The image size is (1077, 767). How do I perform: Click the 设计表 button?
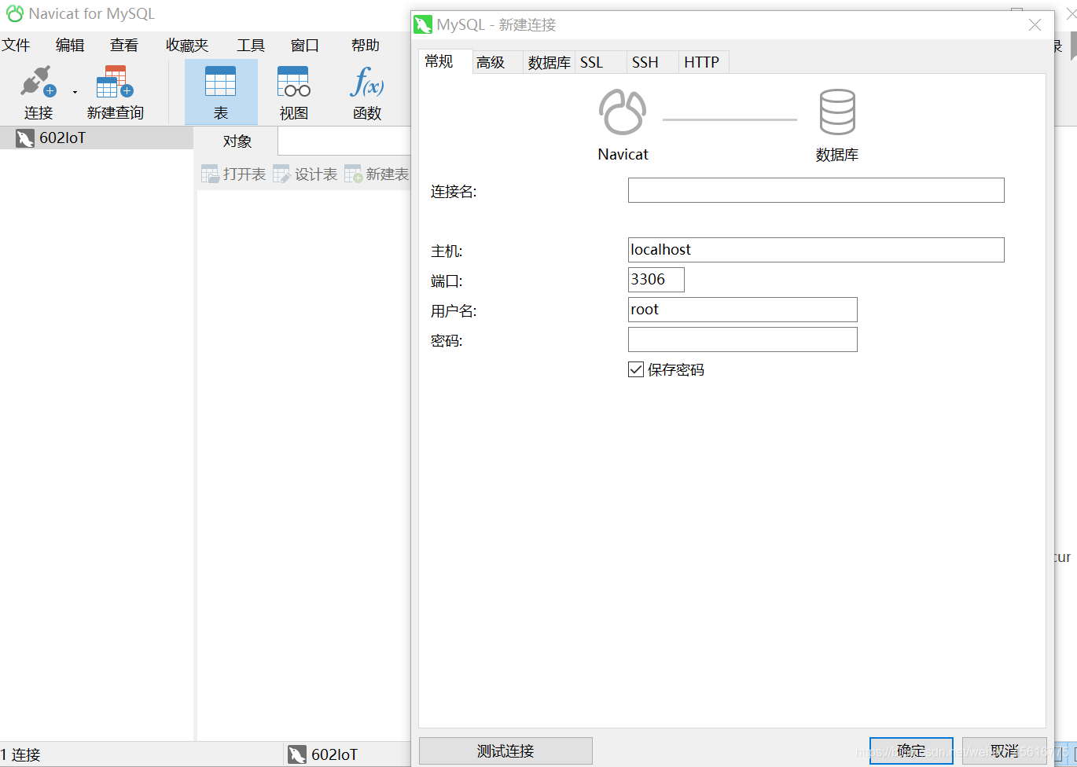tap(305, 174)
